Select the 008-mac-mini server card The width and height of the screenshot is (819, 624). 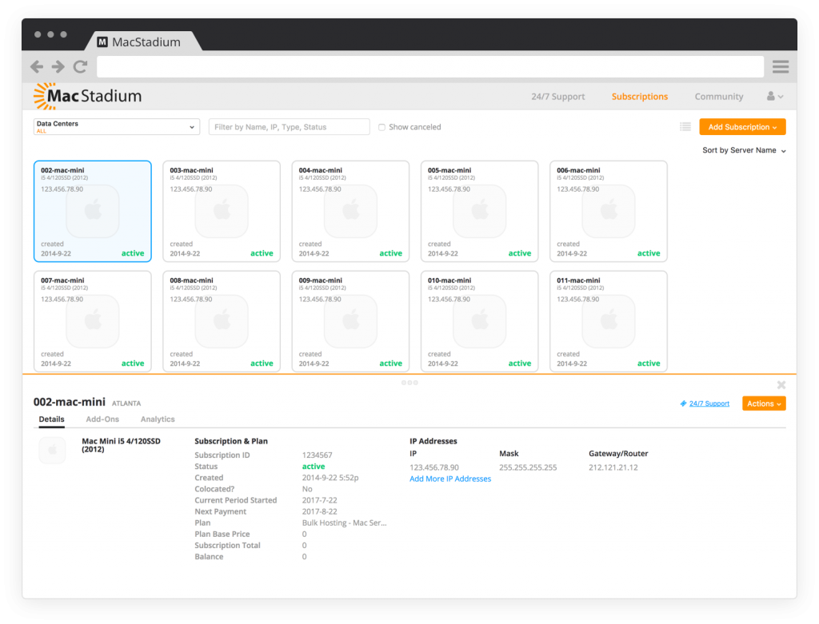click(x=222, y=321)
